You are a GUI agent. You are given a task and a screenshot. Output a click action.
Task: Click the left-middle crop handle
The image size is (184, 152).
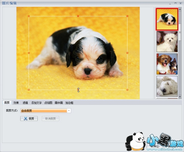pyautogui.click(x=29, y=53)
